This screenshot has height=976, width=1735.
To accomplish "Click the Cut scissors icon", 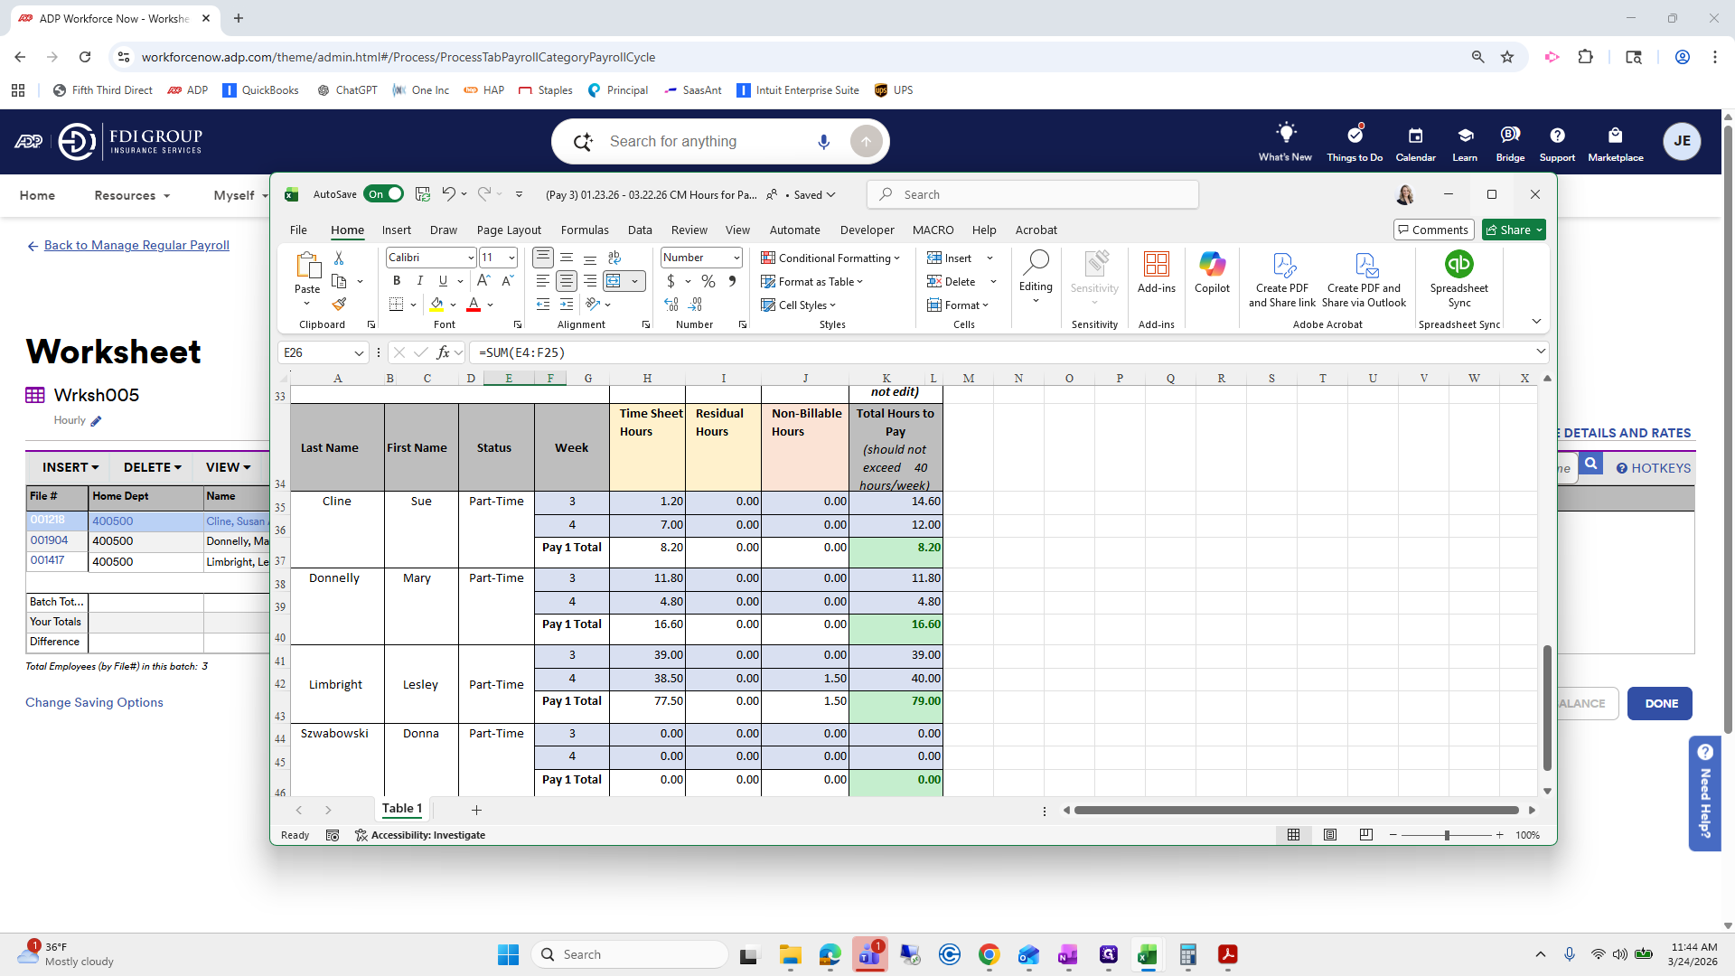I will pos(339,258).
